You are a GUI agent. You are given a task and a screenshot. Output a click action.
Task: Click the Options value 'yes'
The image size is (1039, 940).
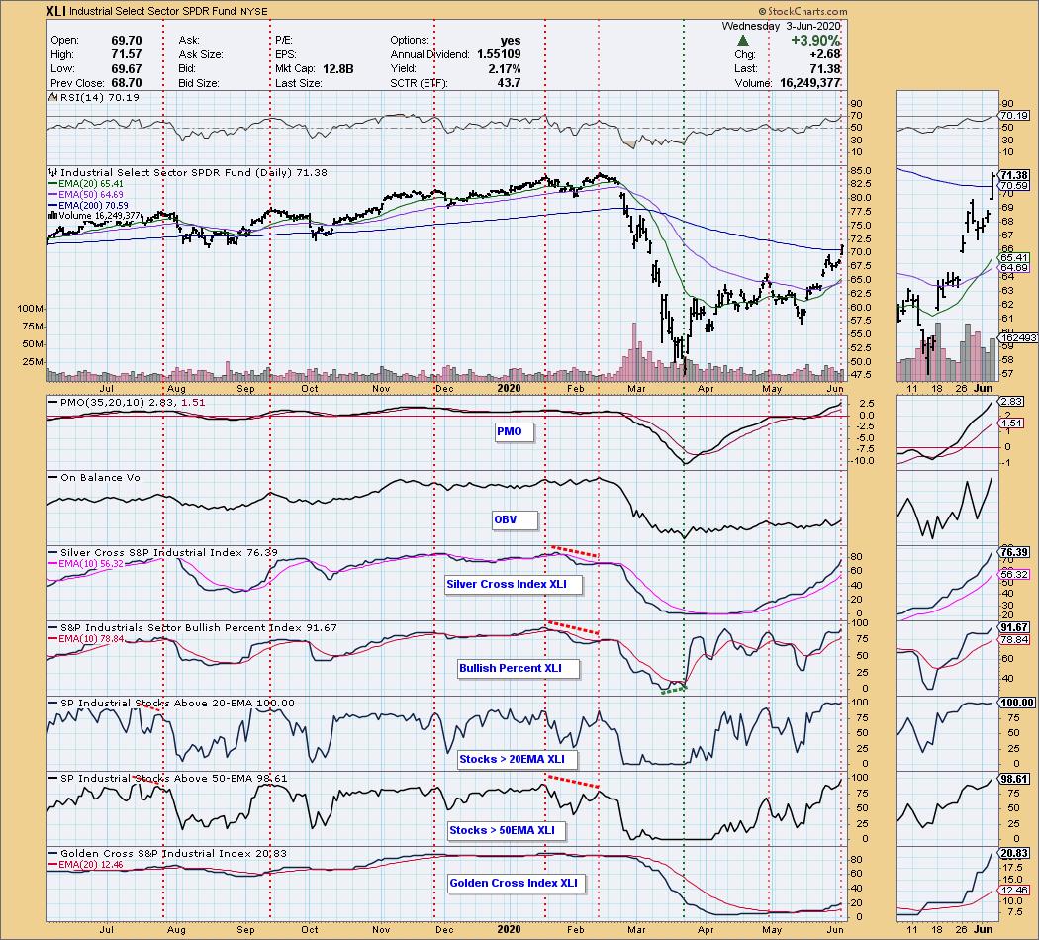point(511,41)
